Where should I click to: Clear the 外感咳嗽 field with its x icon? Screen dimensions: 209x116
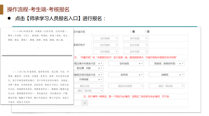click(99, 79)
